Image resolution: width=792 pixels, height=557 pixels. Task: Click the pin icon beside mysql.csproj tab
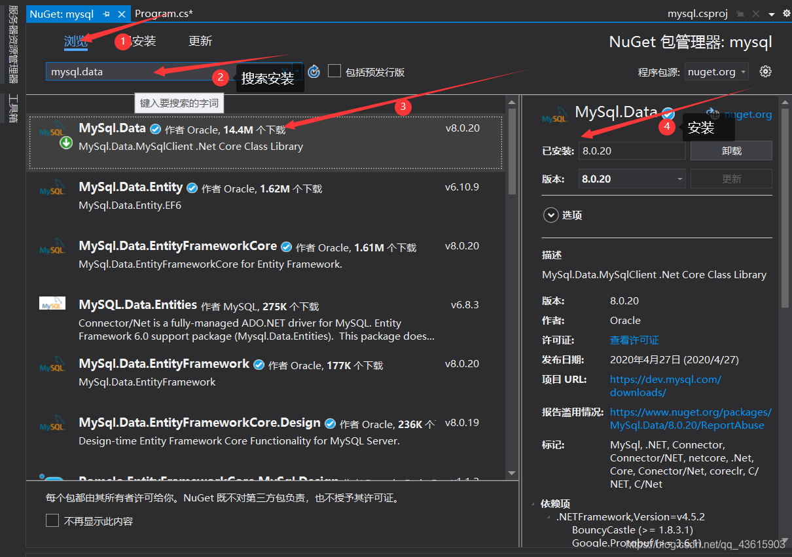point(740,14)
